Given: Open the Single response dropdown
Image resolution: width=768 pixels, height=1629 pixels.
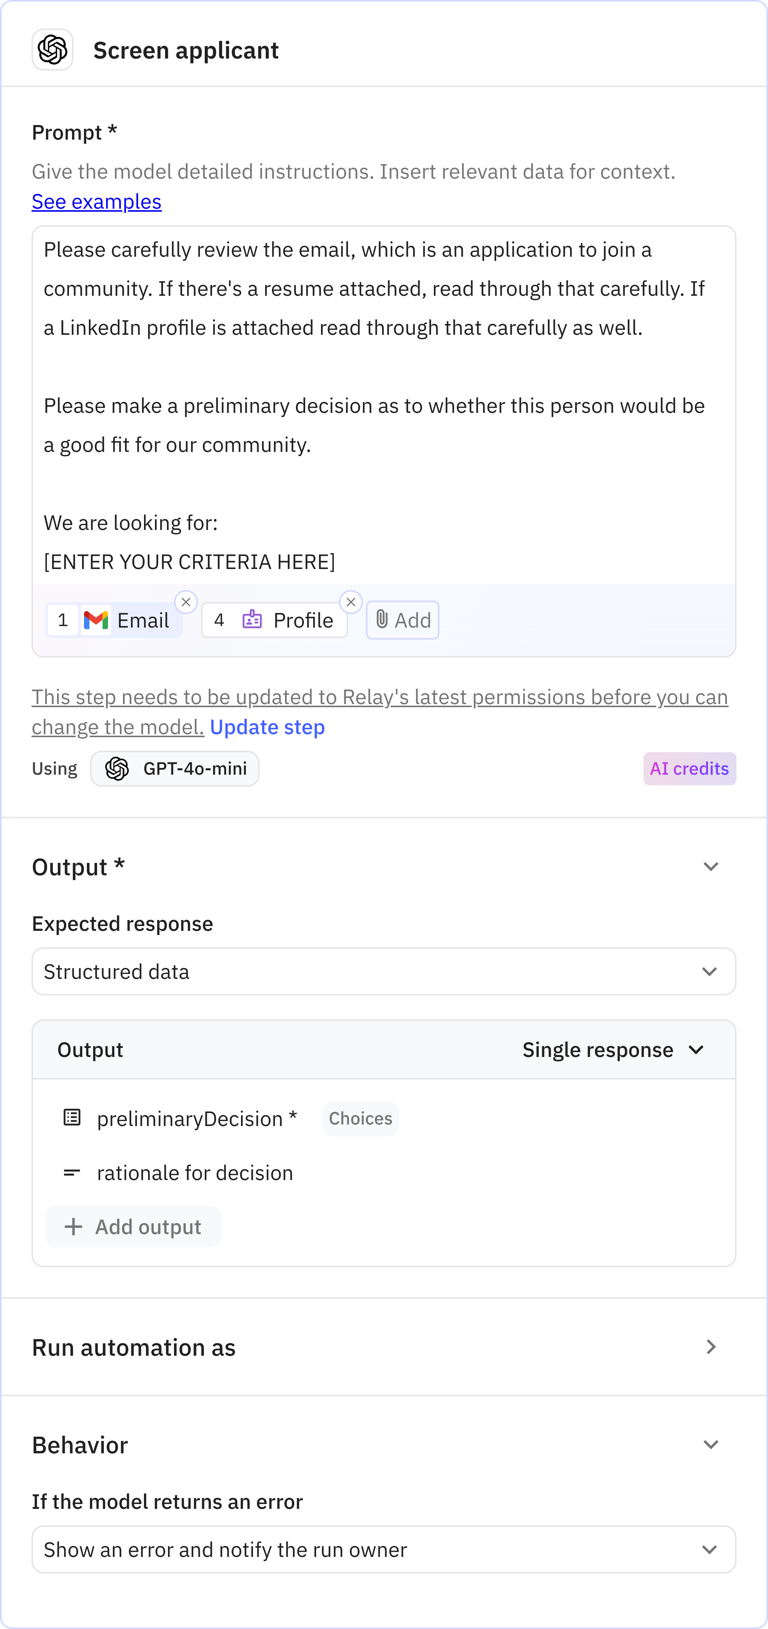Looking at the screenshot, I should pyautogui.click(x=613, y=1050).
